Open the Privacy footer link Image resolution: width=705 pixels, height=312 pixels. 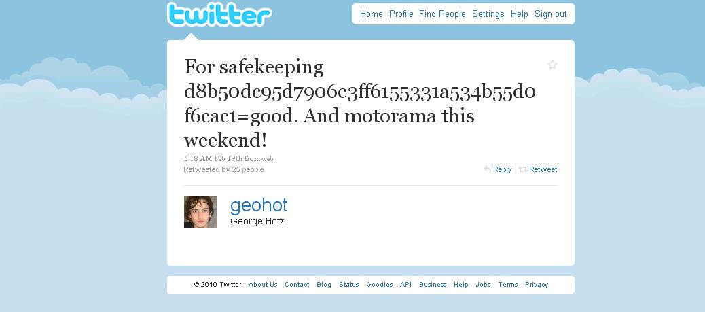tap(537, 285)
